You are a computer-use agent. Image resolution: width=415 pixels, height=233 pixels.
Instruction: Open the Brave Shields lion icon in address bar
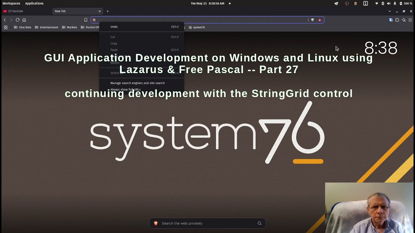pos(313,20)
